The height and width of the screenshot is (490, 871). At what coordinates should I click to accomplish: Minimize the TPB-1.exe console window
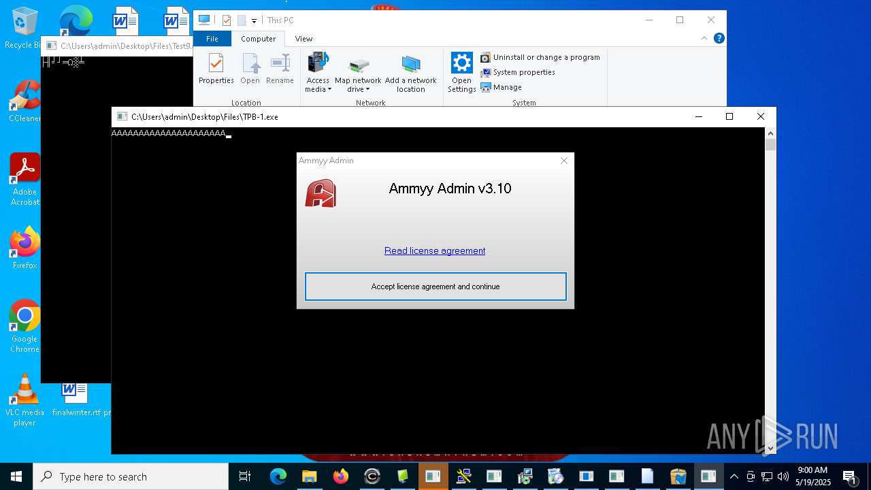698,116
